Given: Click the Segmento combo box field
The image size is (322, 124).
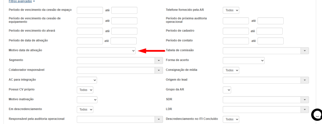Looking at the screenshot, I should [116, 60].
